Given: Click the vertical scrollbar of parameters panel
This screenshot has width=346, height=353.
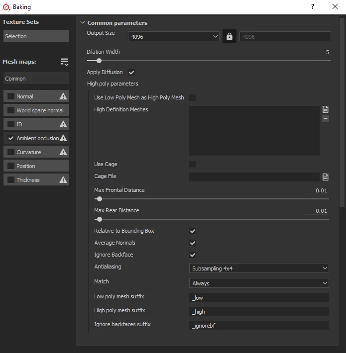Looking at the screenshot, I should coord(342,112).
